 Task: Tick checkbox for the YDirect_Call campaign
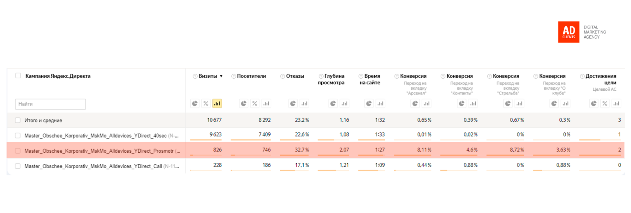coord(18,166)
